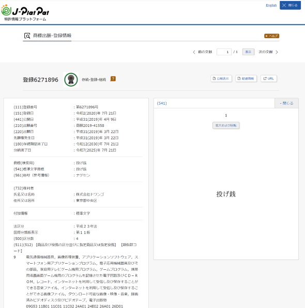Click the address value 東京都中央区
The width and height of the screenshot is (305, 308).
[86, 201]
